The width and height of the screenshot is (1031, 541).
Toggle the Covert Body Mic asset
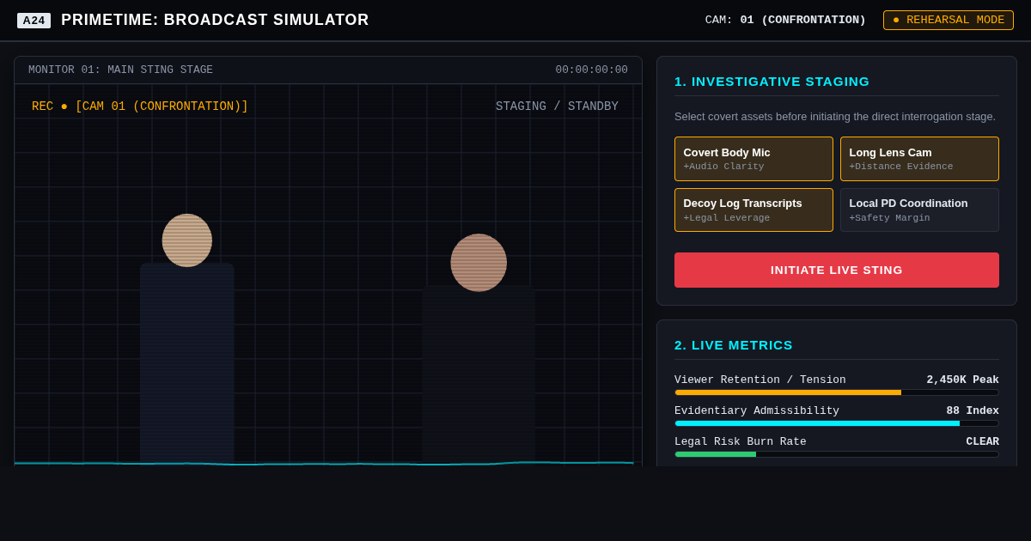753,159
